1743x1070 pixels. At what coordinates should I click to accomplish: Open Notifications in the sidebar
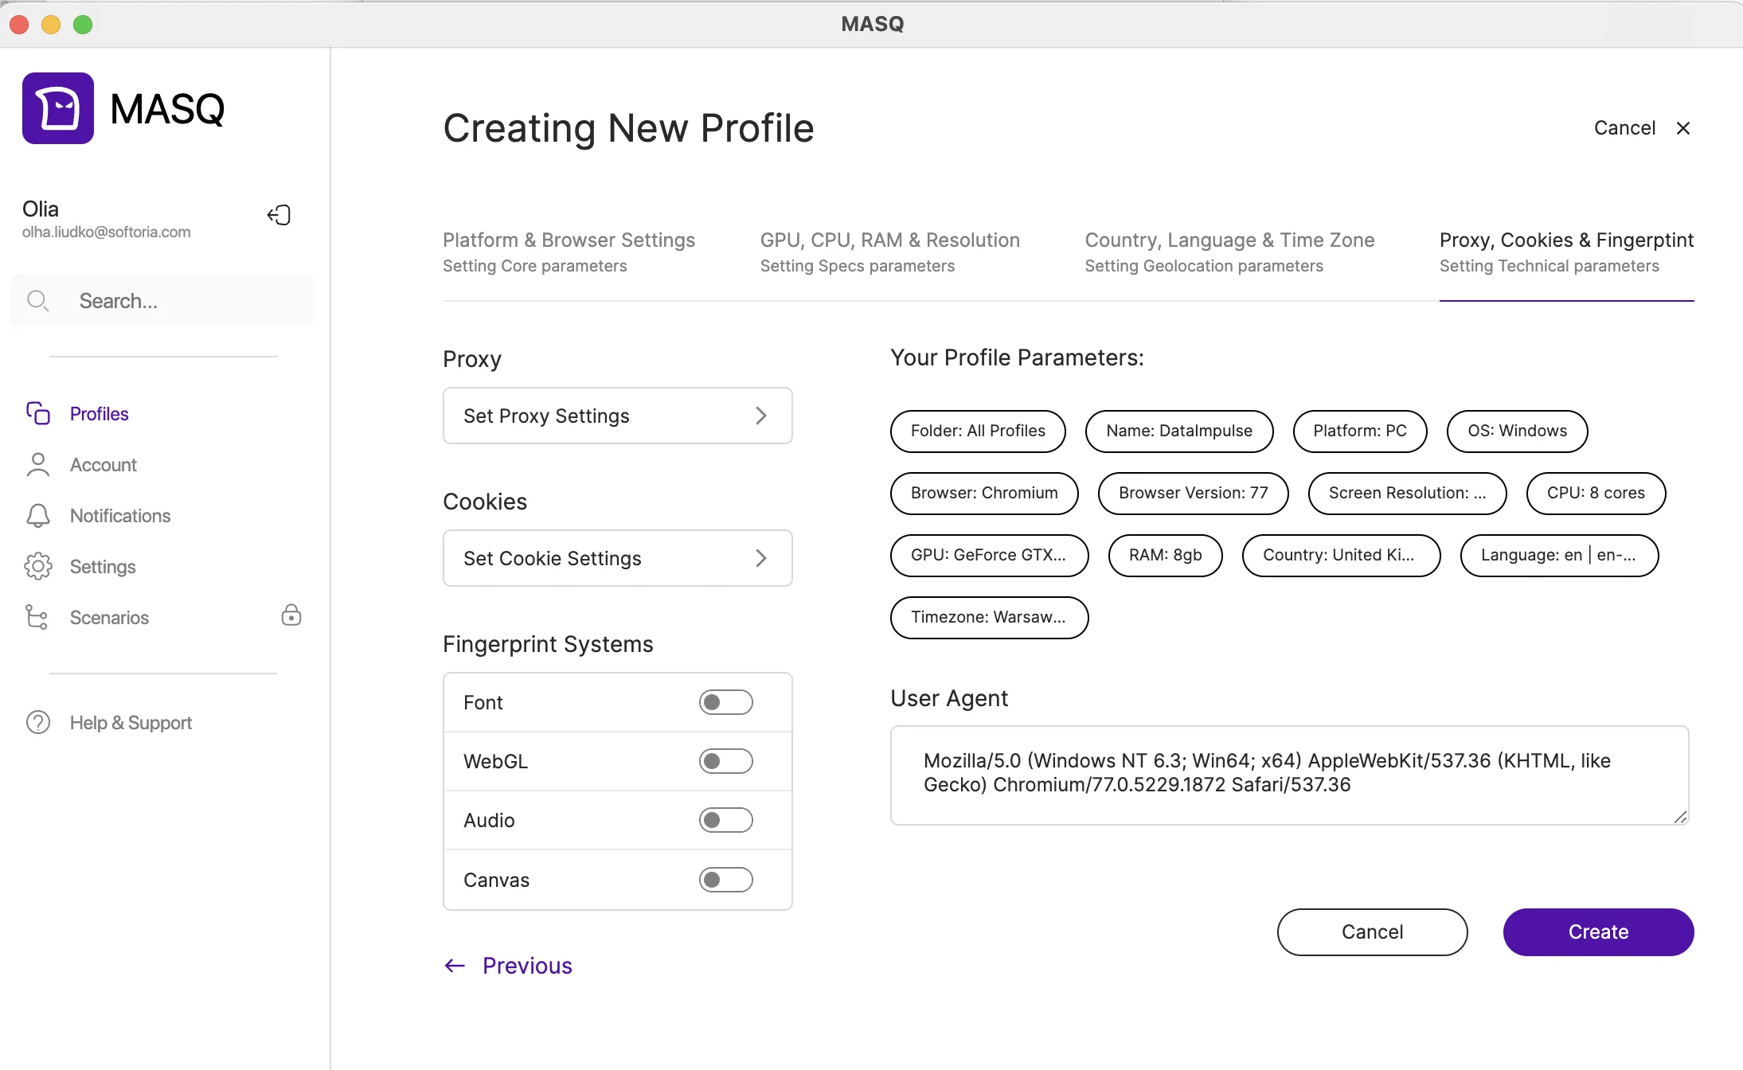(120, 515)
